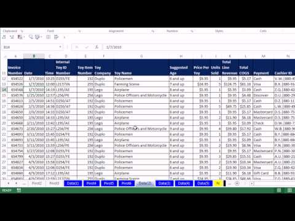The width and height of the screenshot is (295, 221).
Task: Click the Payment header cell
Action: coord(264,68)
